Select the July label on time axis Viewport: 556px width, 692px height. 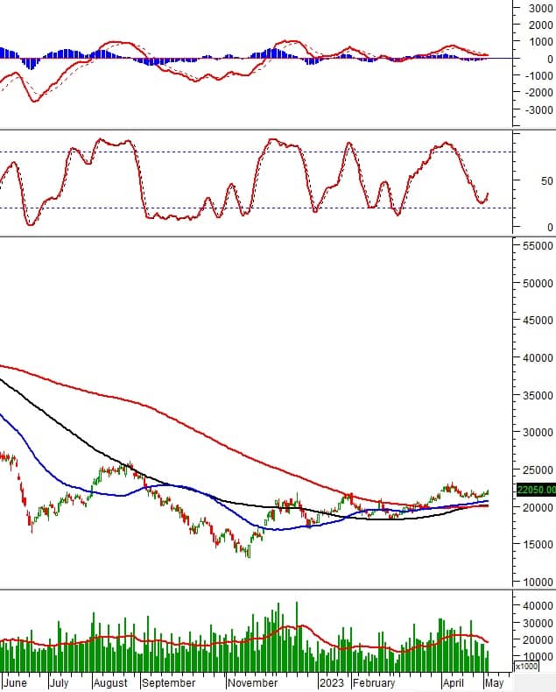pyautogui.click(x=59, y=682)
